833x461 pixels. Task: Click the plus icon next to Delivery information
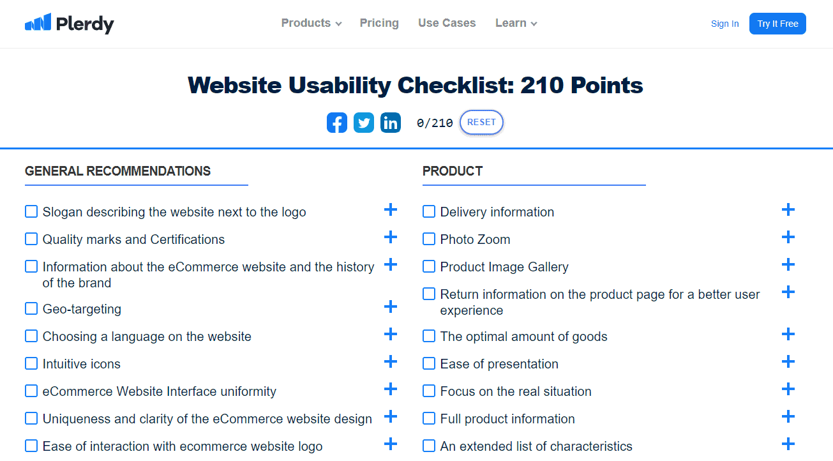click(x=788, y=210)
